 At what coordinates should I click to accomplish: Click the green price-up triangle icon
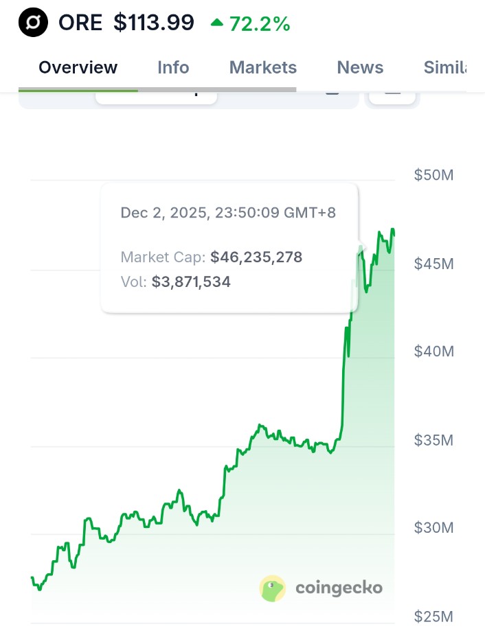217,23
